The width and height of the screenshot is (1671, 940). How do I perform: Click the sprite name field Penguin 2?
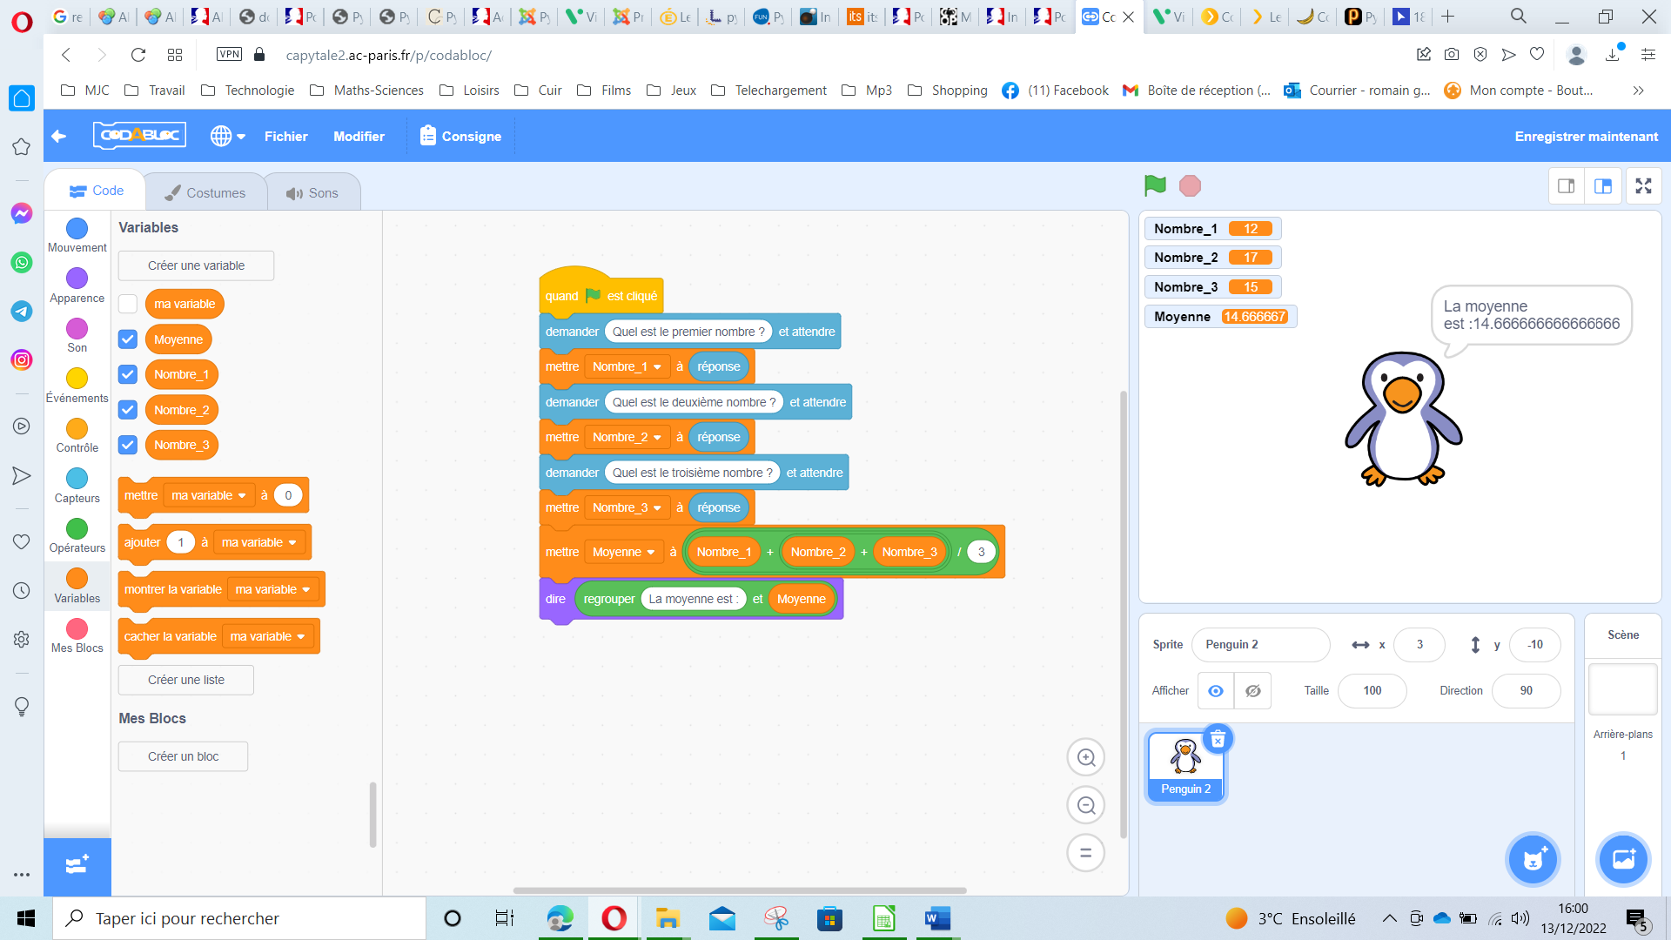pos(1259,645)
